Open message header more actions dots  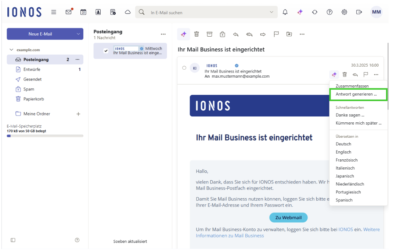tap(376, 74)
